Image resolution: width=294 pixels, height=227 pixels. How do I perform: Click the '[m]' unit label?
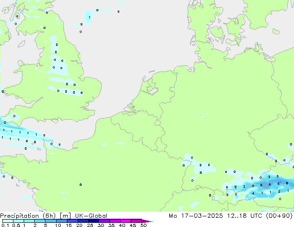(65, 216)
